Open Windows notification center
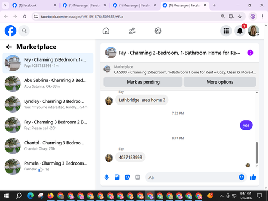268x201 pixels. (x=259, y=196)
